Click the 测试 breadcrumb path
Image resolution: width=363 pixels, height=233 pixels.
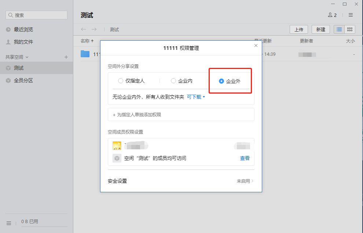(114, 30)
